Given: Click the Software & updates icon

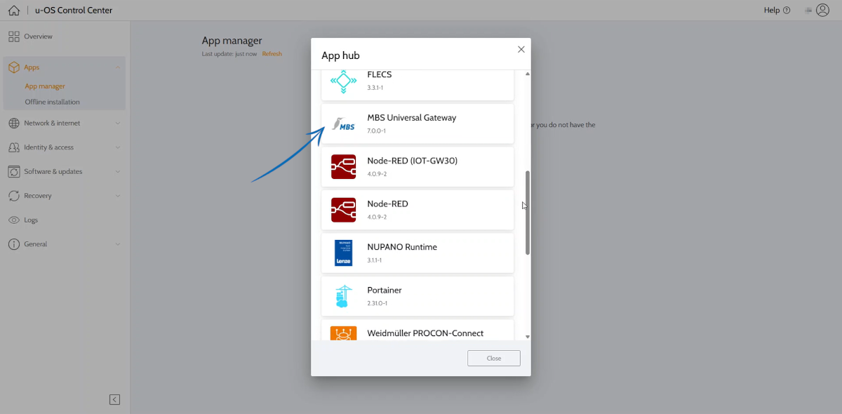Looking at the screenshot, I should (x=14, y=172).
